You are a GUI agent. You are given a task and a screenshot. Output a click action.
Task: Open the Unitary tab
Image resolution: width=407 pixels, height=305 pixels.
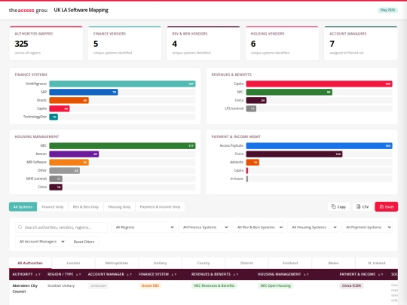tap(160, 263)
